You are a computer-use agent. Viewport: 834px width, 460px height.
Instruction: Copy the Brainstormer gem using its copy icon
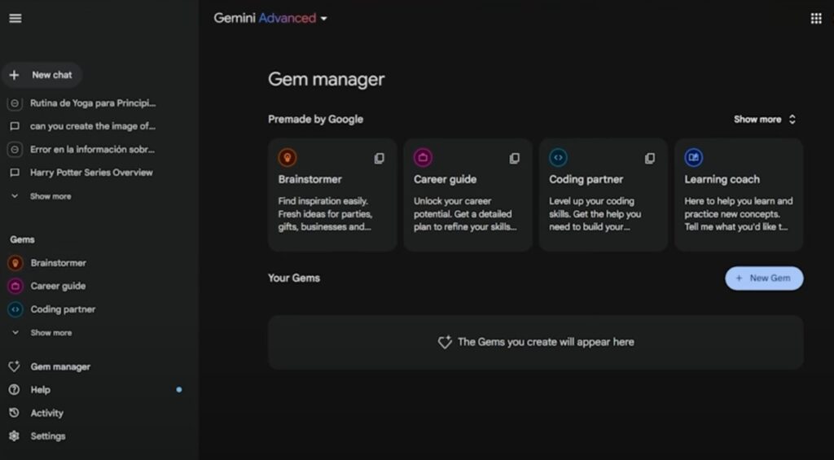pyautogui.click(x=380, y=159)
